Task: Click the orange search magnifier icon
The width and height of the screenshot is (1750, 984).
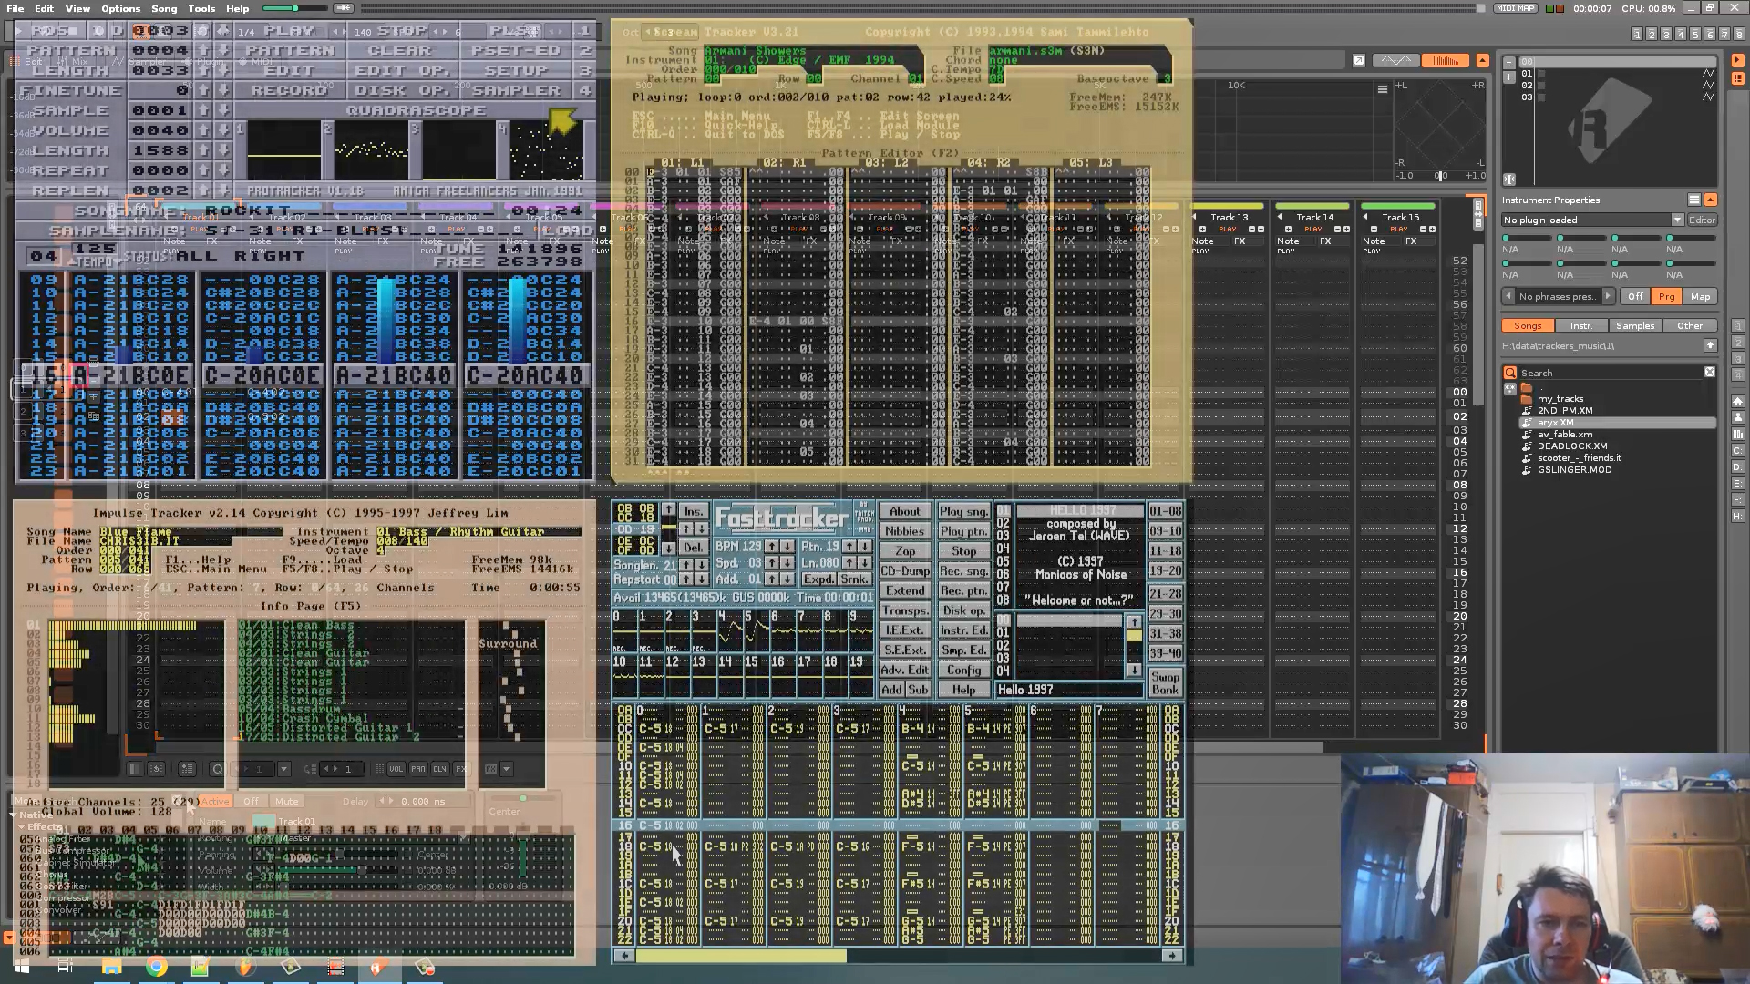Action: pos(1510,373)
